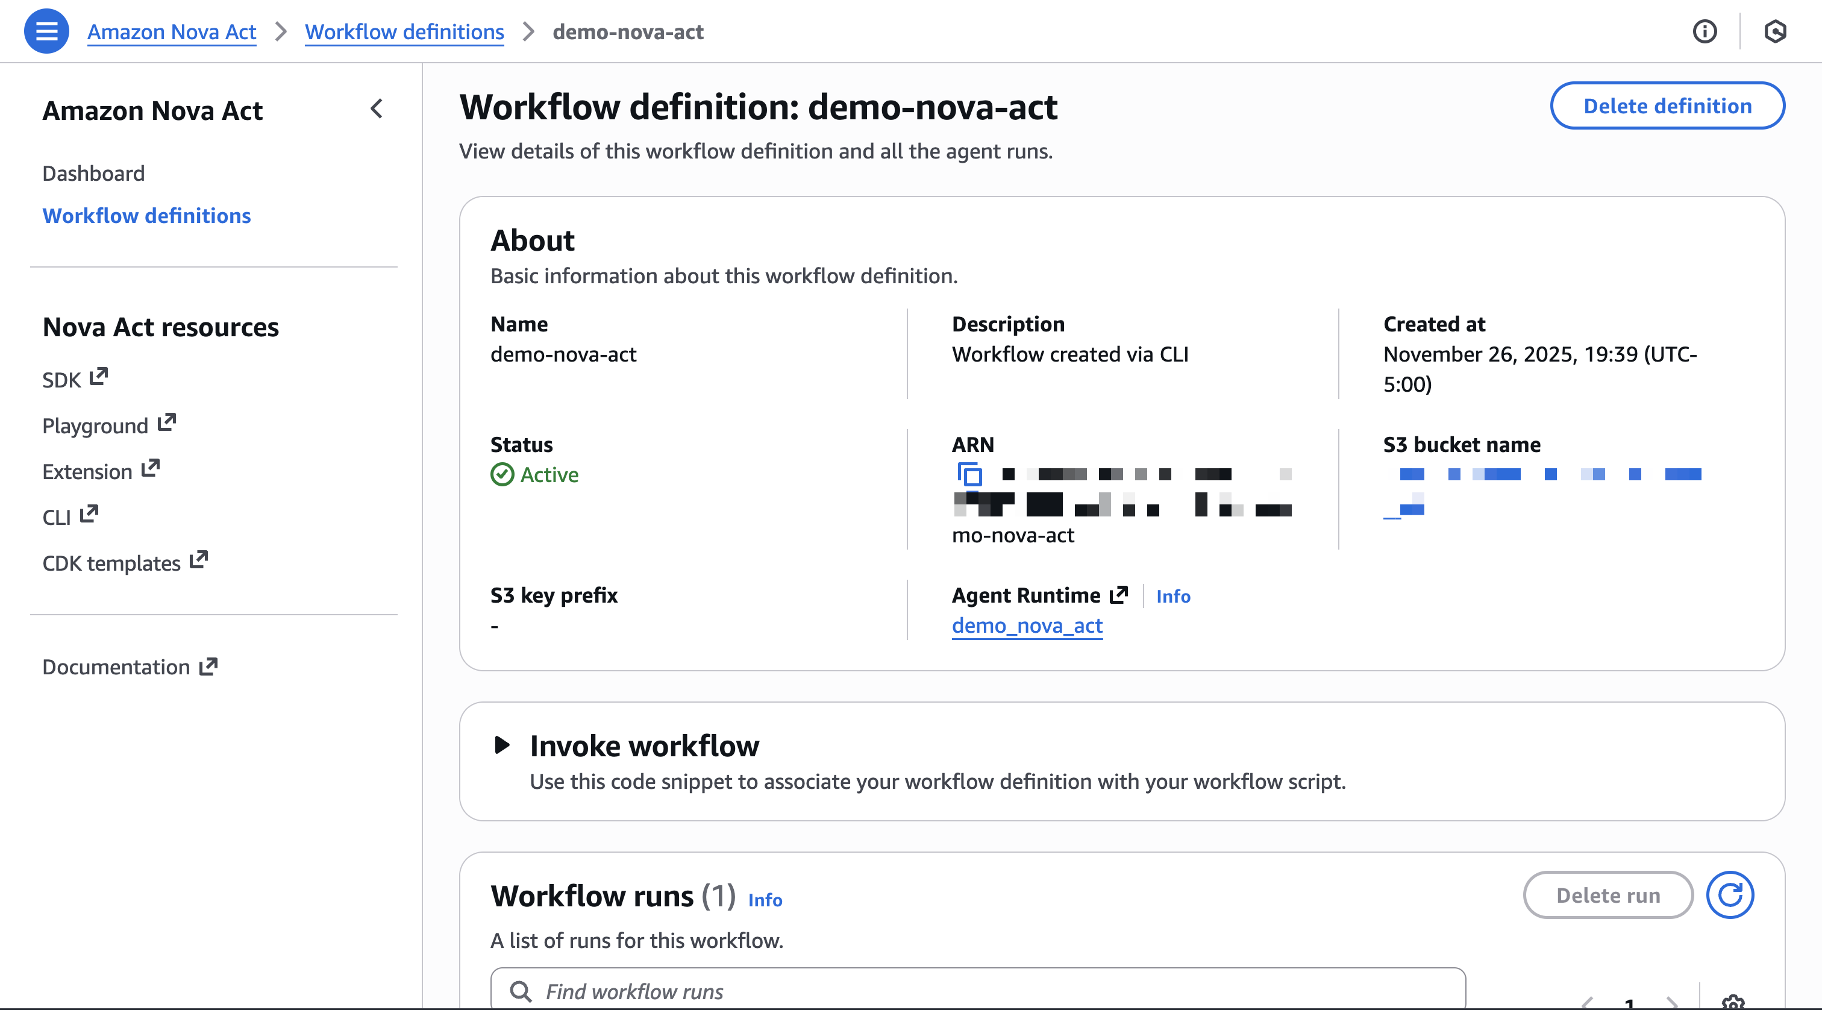Viewport: 1822px width, 1010px height.
Task: Open Dashboard in side navigation
Action: 93,174
